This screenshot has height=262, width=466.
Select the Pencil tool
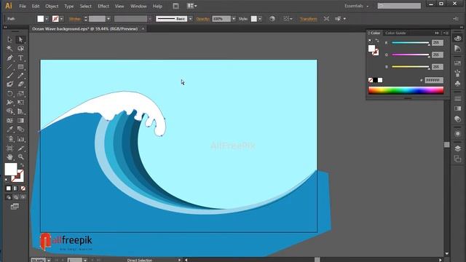20,76
